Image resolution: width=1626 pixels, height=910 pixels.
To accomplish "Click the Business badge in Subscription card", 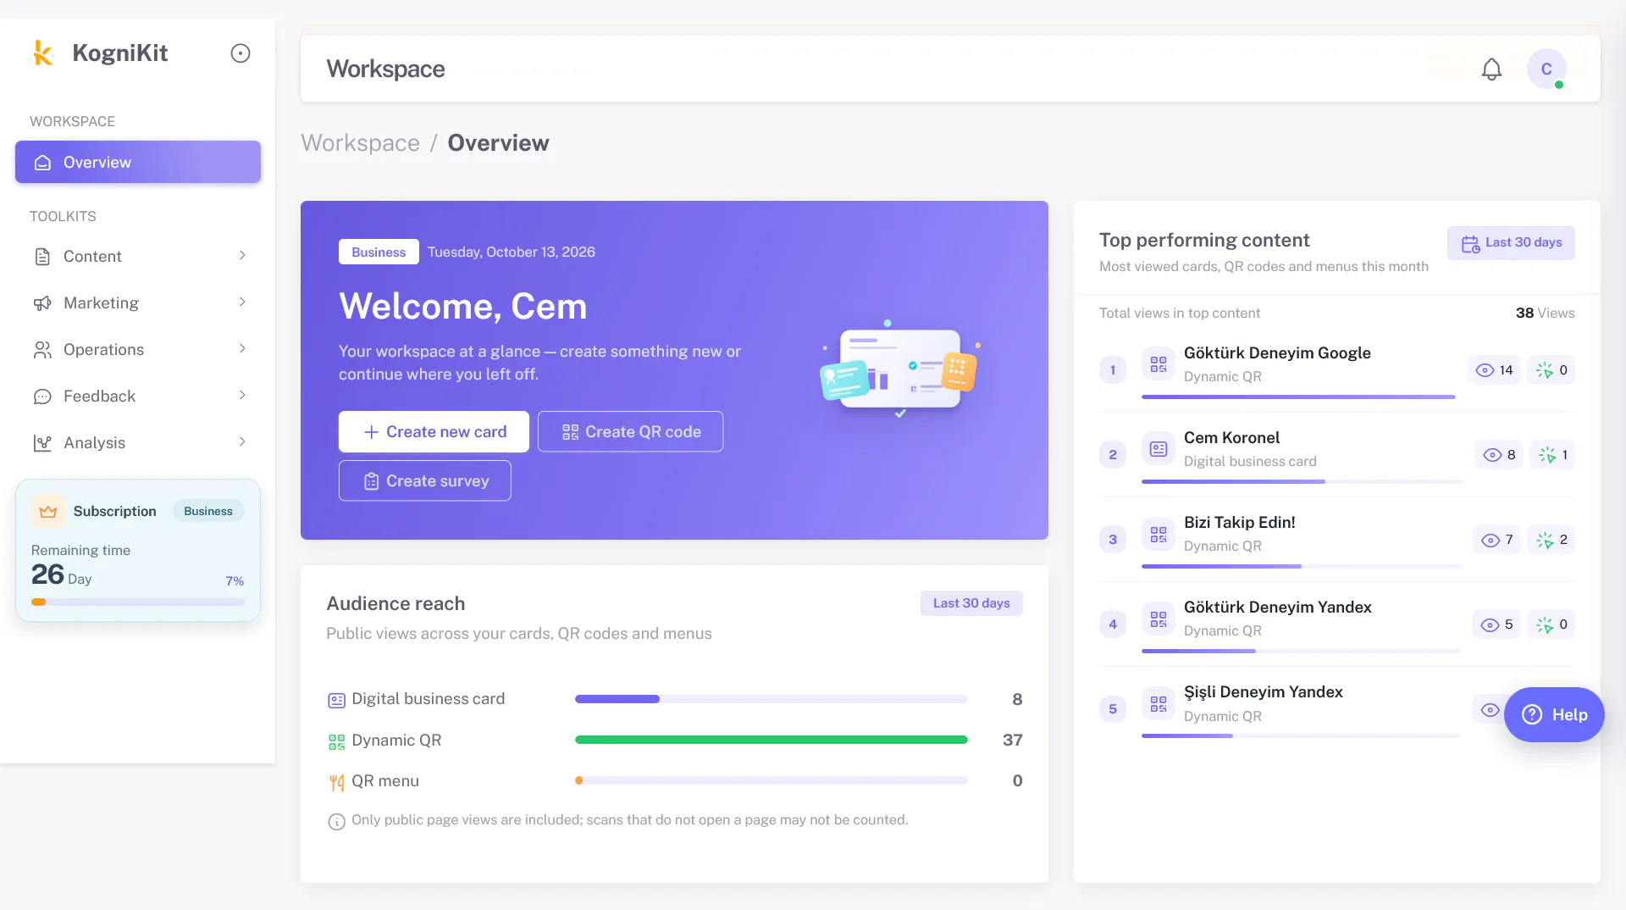I will pos(208,511).
